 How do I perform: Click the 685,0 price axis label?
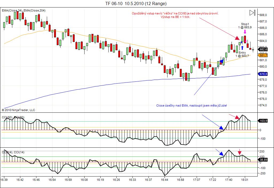click(263, 34)
